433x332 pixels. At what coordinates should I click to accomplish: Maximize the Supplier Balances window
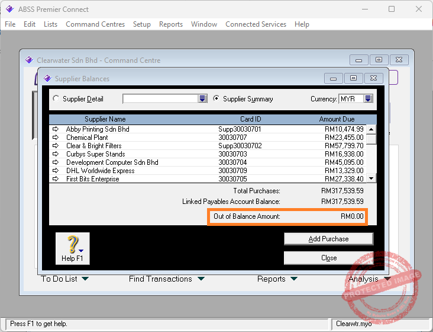coord(353,79)
